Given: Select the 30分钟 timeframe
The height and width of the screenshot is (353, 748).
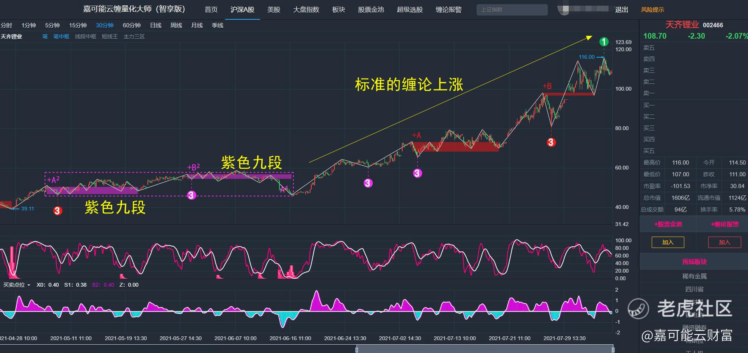Looking at the screenshot, I should (105, 25).
